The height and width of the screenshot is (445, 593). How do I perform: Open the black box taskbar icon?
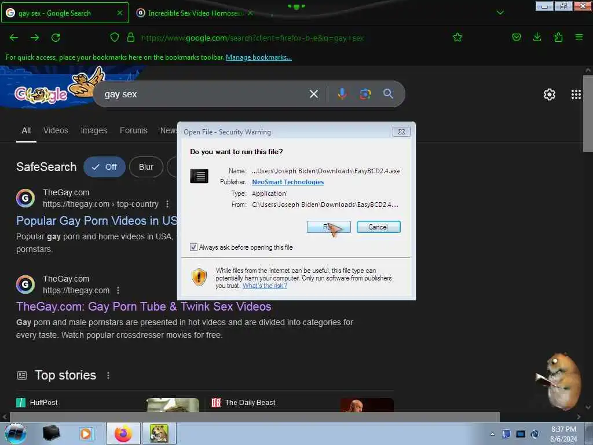point(51,433)
